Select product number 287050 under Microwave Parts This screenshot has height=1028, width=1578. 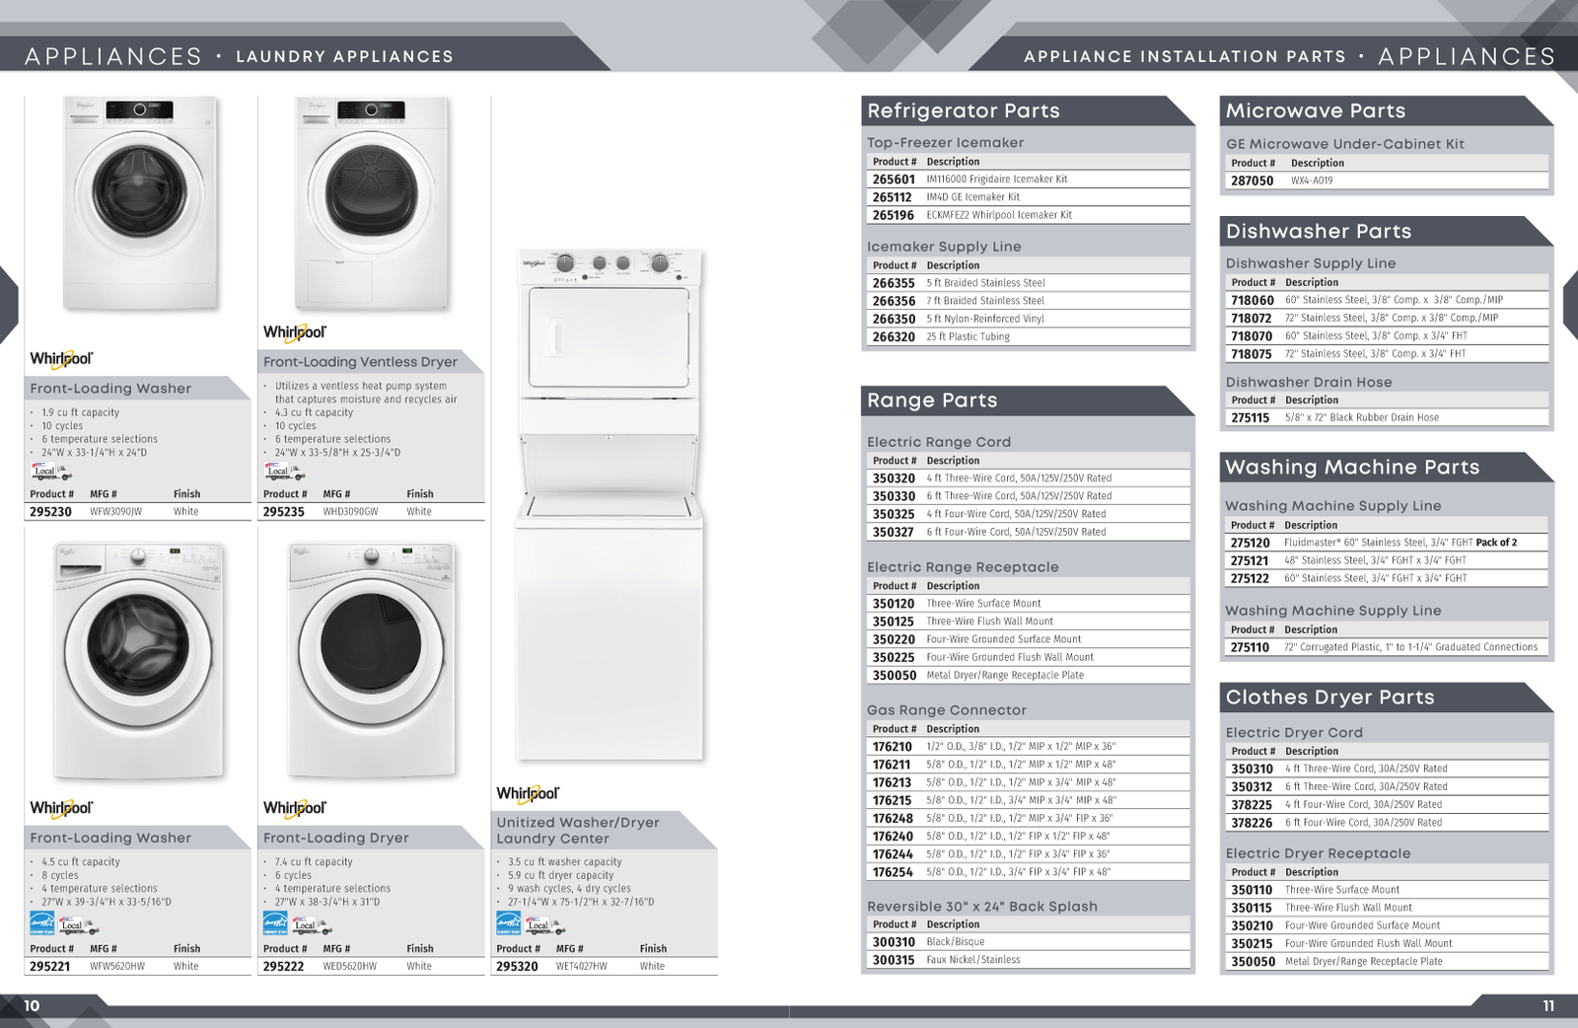(x=1252, y=181)
